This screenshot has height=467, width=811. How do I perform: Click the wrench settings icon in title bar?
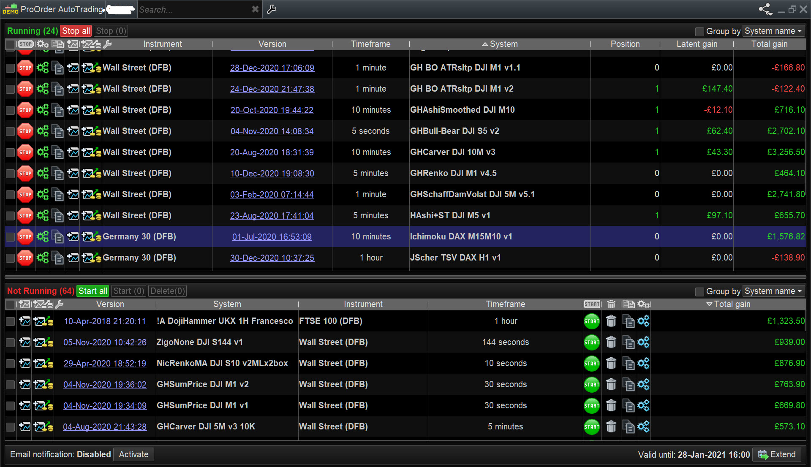coord(272,9)
